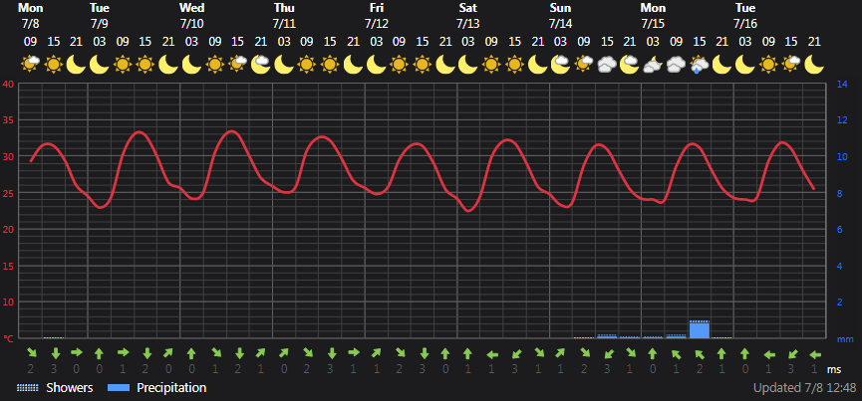Click the cloud-with-moon icon for Mon 7/15 03:00

point(653,65)
